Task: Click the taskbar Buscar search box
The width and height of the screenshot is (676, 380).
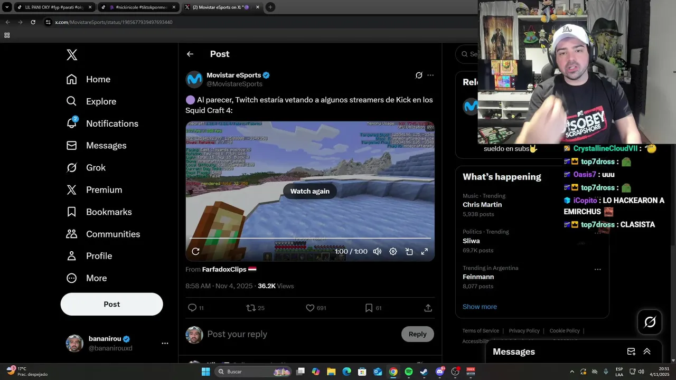Action: click(x=253, y=372)
